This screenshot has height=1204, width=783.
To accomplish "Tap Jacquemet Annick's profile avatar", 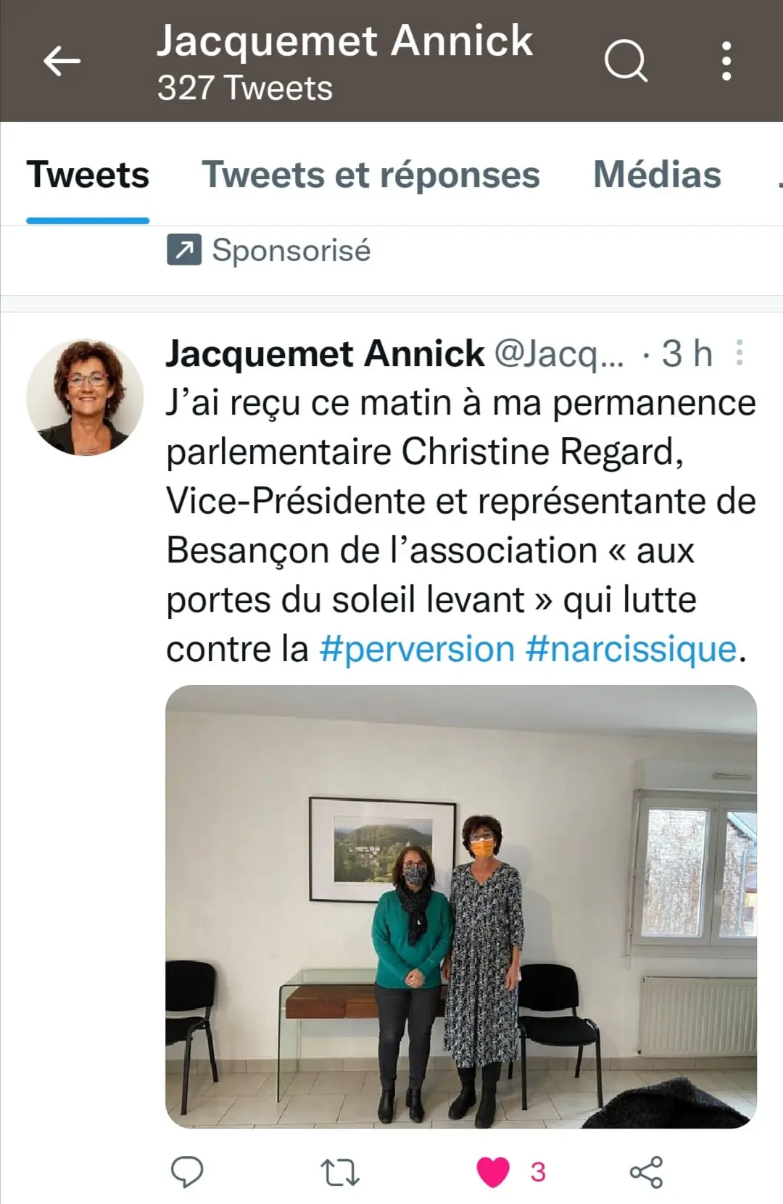I will (x=86, y=397).
